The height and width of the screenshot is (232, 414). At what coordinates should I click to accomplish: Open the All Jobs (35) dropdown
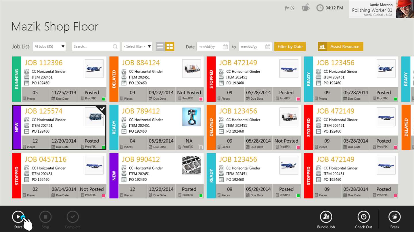coord(49,46)
